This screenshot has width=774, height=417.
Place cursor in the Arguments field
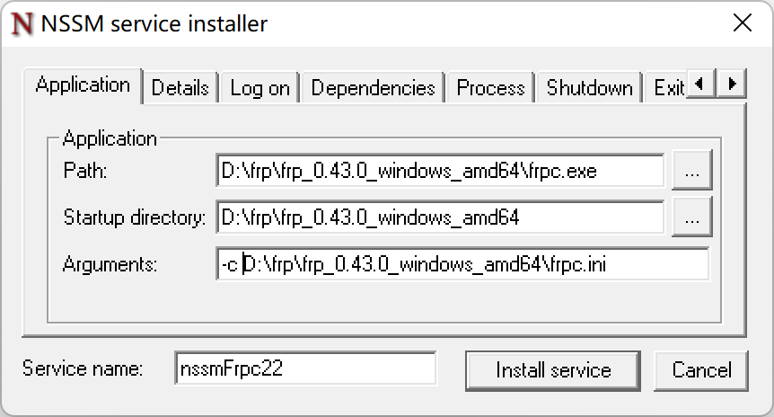(462, 264)
